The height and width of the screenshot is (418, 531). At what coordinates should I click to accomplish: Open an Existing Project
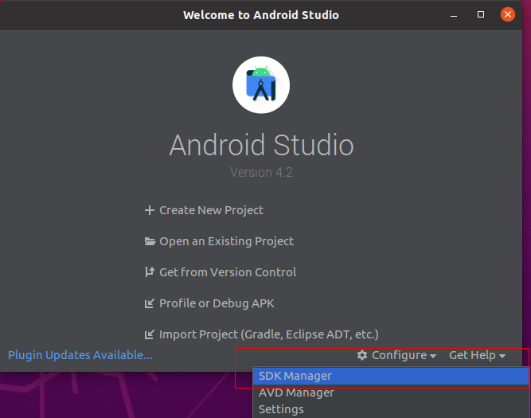(x=226, y=241)
